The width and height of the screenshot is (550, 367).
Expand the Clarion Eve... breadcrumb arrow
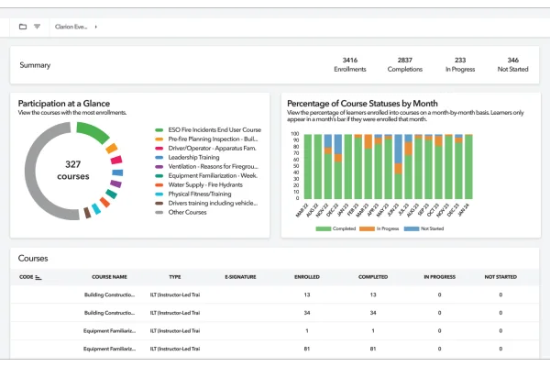click(95, 27)
